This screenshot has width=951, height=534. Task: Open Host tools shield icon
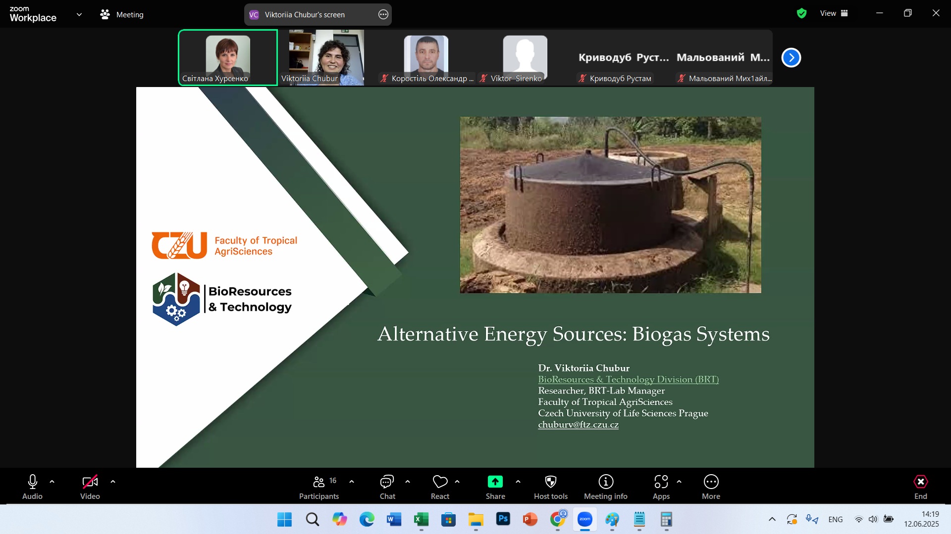(x=551, y=487)
